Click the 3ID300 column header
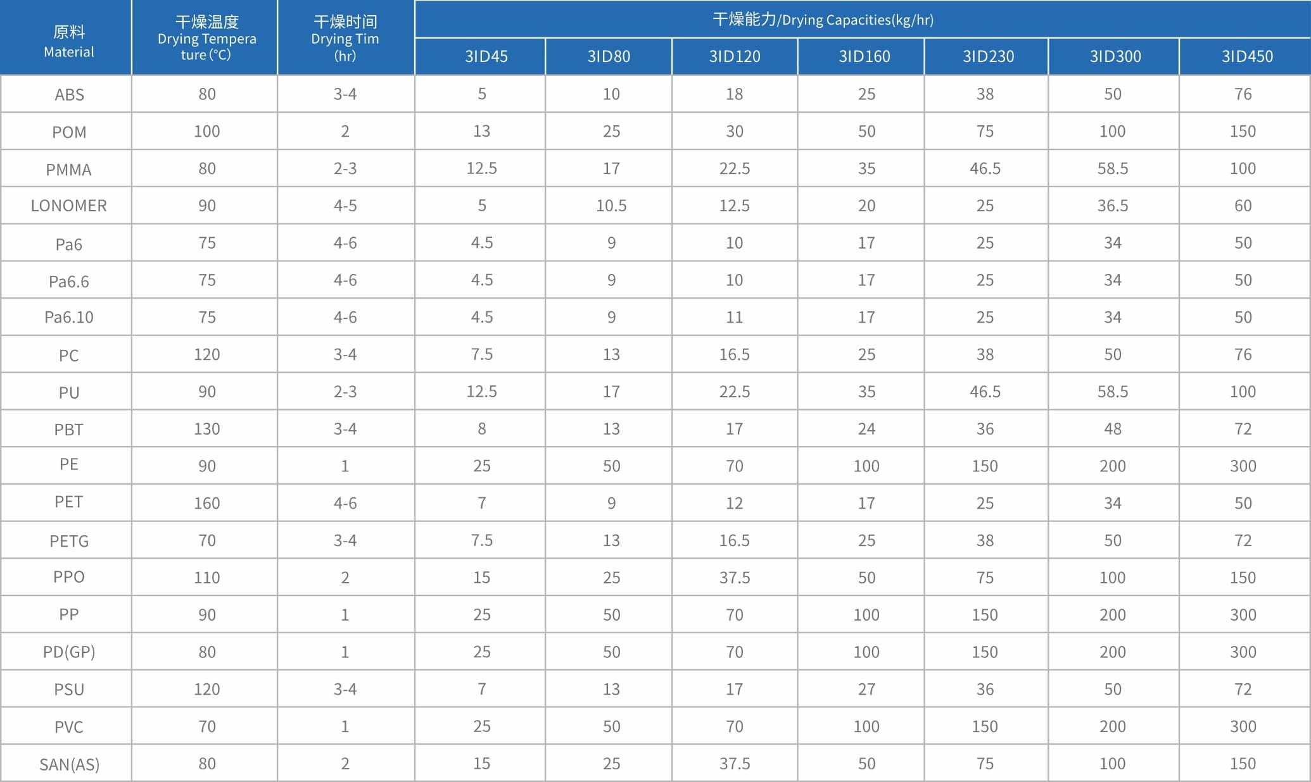This screenshot has height=782, width=1311. point(1114,56)
